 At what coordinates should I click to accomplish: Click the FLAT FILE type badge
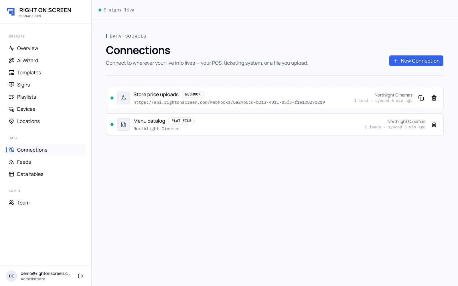click(181, 121)
